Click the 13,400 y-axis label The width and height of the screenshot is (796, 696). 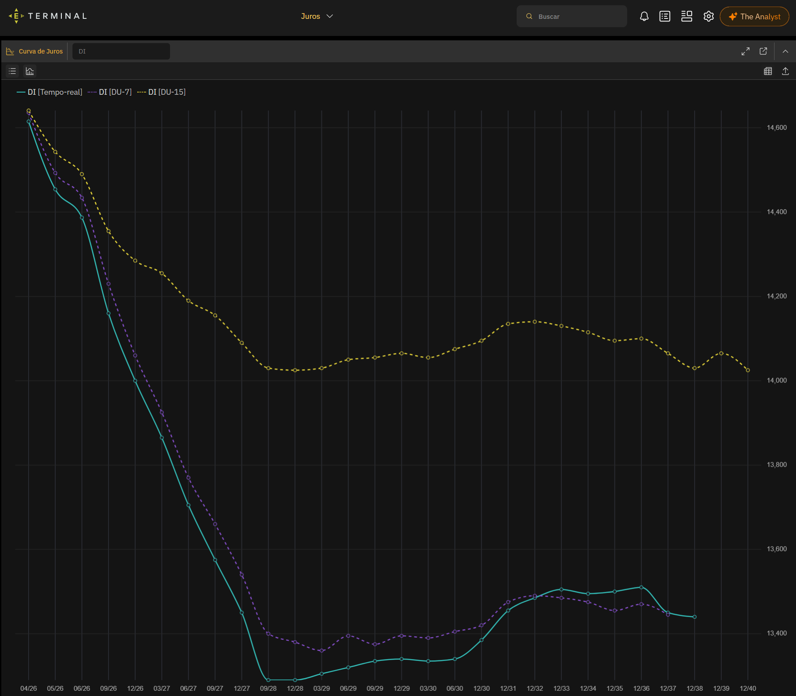coord(777,633)
